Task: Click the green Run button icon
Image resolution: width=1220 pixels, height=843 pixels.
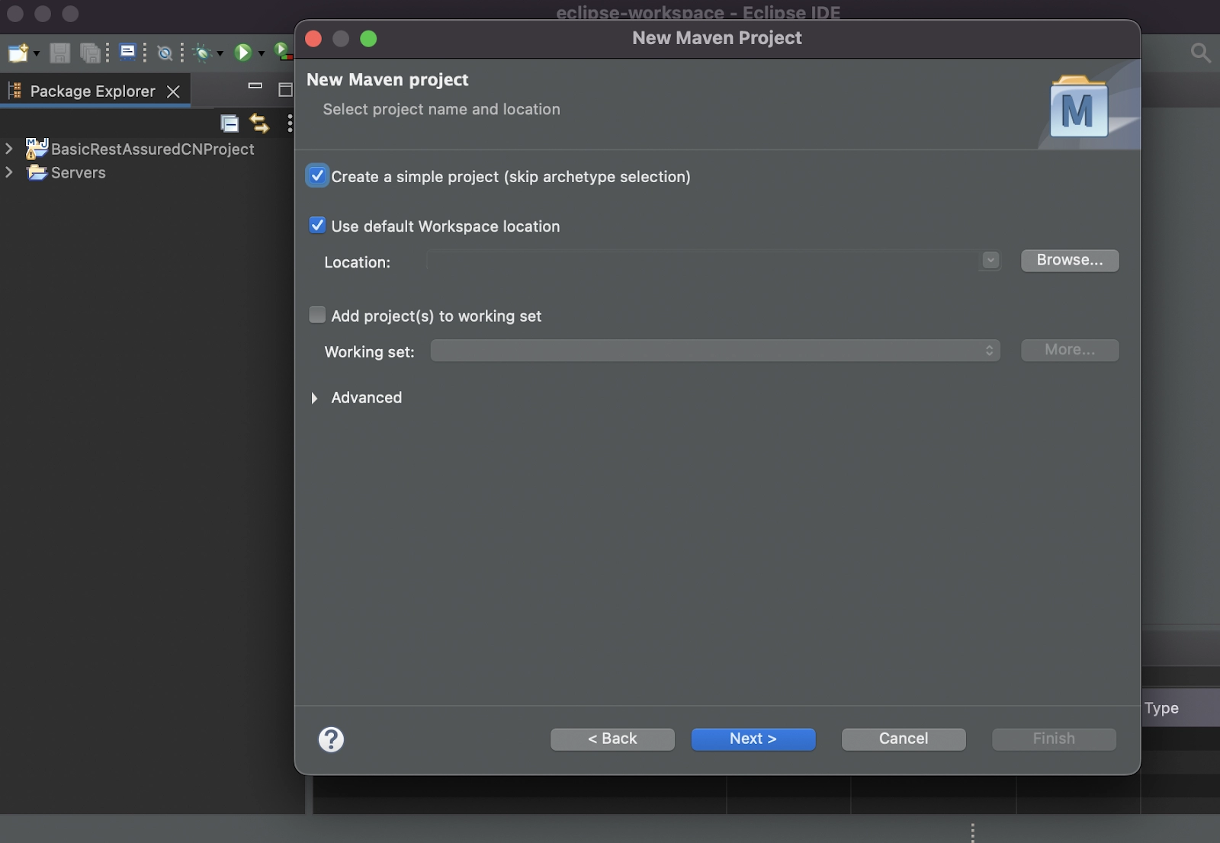Action: [x=242, y=53]
